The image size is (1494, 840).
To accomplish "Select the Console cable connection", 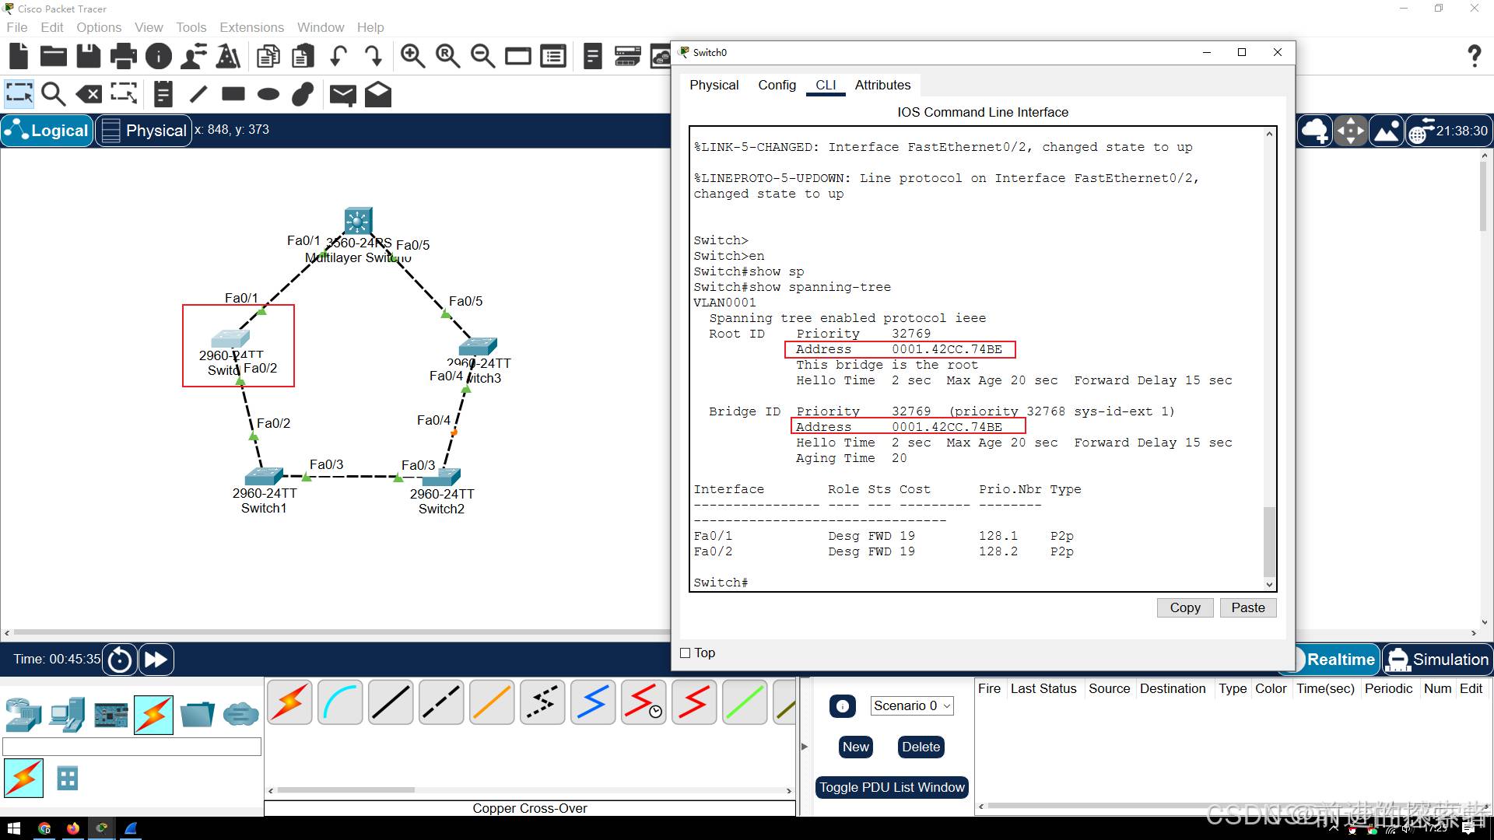I will 340,702.
